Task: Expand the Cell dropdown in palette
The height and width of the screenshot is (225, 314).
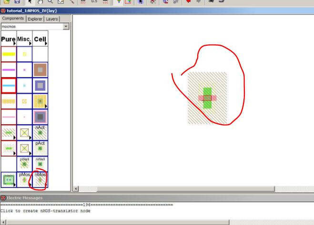Action: click(x=40, y=39)
